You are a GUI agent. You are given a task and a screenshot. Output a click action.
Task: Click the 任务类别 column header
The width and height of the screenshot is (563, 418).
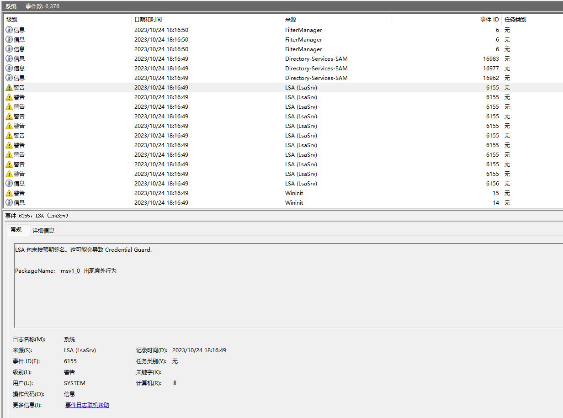[532, 20]
